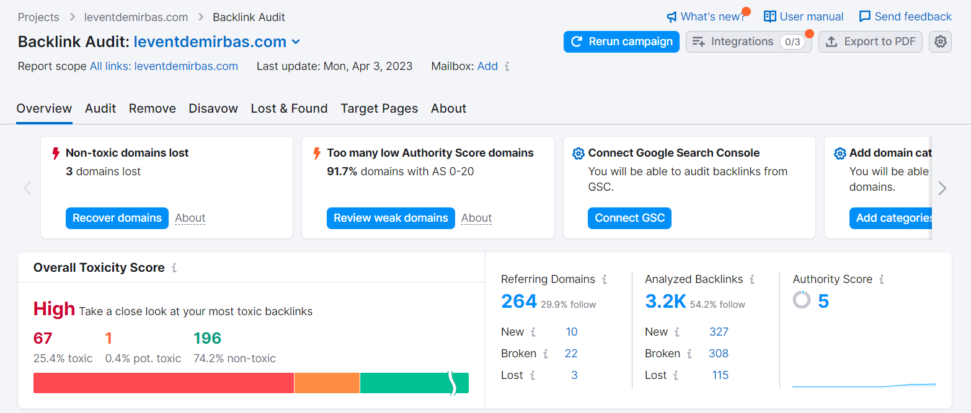Click the Rerun campaign button

pos(621,41)
